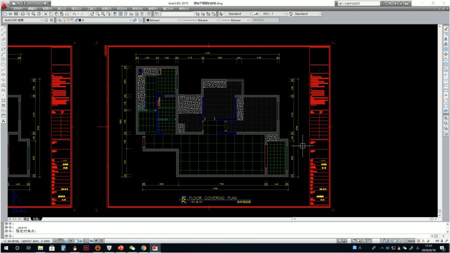Click the Erase tool in the modify toolbar
450x253 pixels.
click(x=446, y=28)
